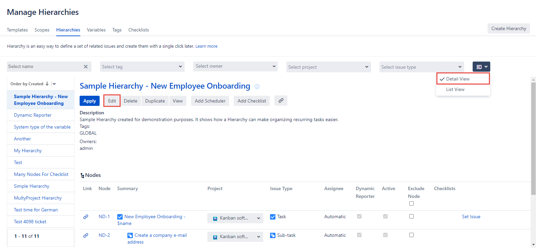Clear the Select name field with X icon

(86, 67)
